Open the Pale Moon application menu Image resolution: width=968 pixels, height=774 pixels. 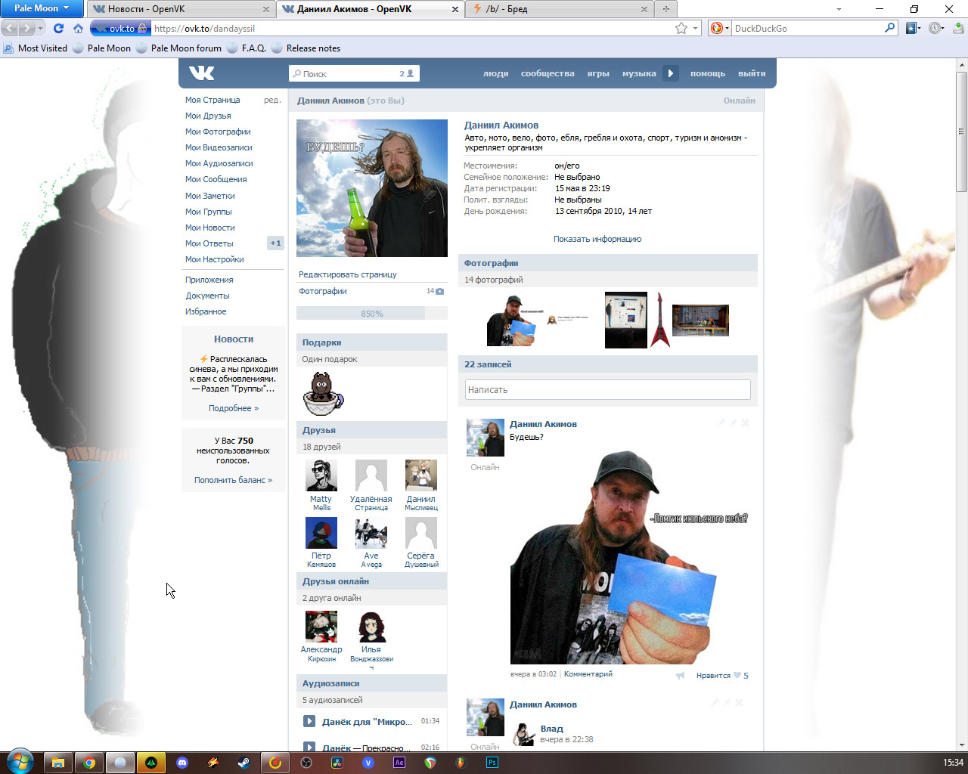[x=42, y=8]
